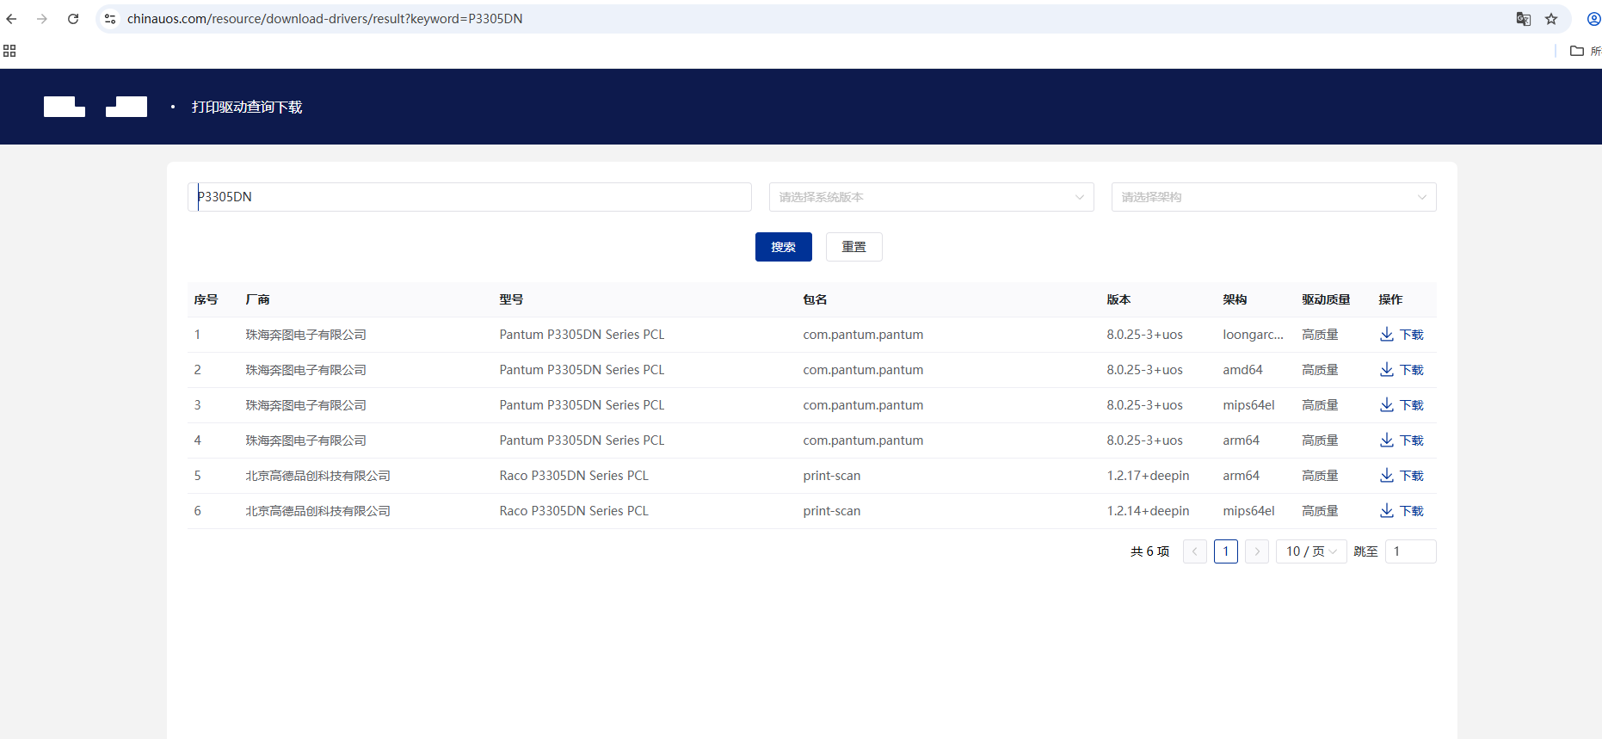
Task: Click 8.0.25-3+uos version in row 4
Action: coord(1145,440)
